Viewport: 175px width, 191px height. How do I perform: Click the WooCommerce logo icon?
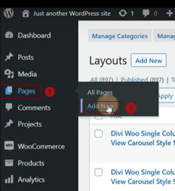pyautogui.click(x=9, y=146)
